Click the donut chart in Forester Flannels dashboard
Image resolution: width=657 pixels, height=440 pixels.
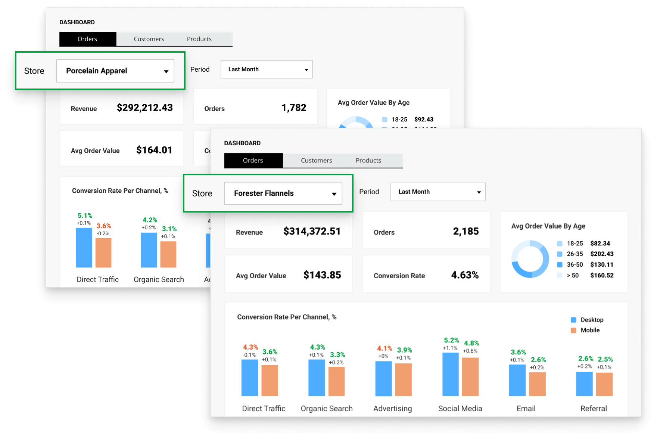pos(530,259)
